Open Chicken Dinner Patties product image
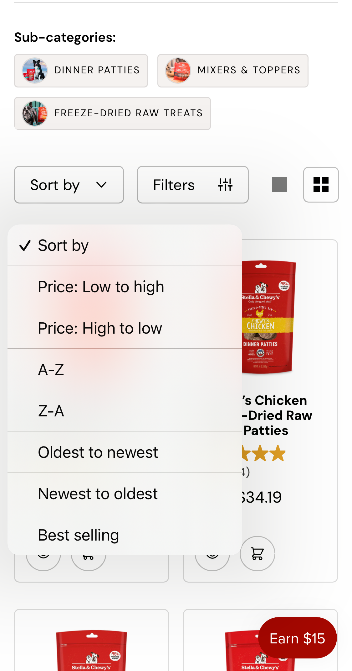Viewport: 352px width, 671px height. tap(268, 317)
